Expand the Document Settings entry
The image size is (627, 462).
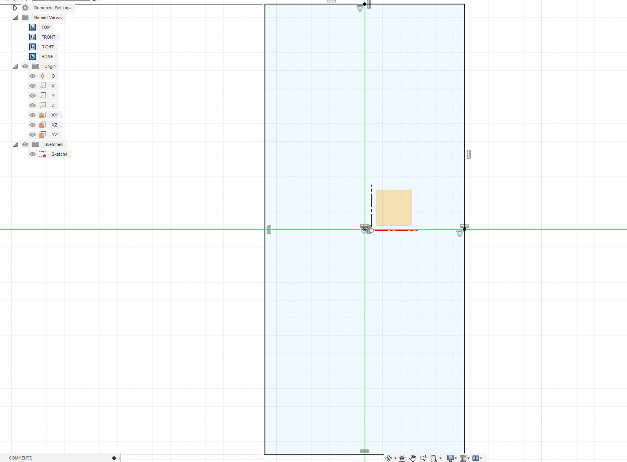(15, 7)
